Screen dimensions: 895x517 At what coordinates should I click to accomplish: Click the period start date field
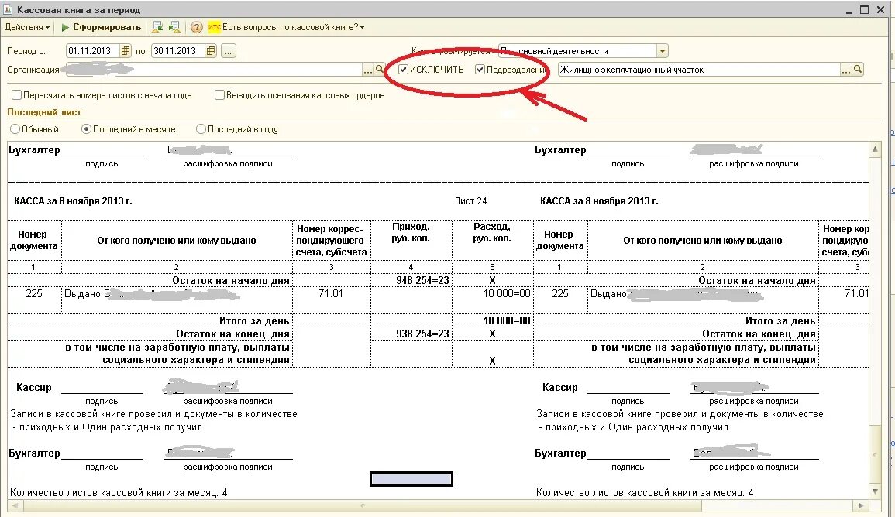(93, 51)
